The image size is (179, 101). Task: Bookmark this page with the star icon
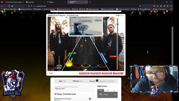[140, 6]
